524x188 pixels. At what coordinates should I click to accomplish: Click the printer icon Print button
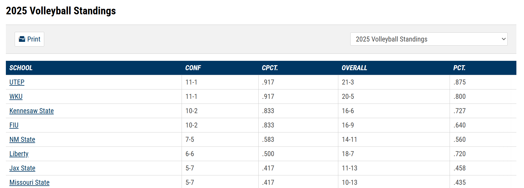(29, 39)
